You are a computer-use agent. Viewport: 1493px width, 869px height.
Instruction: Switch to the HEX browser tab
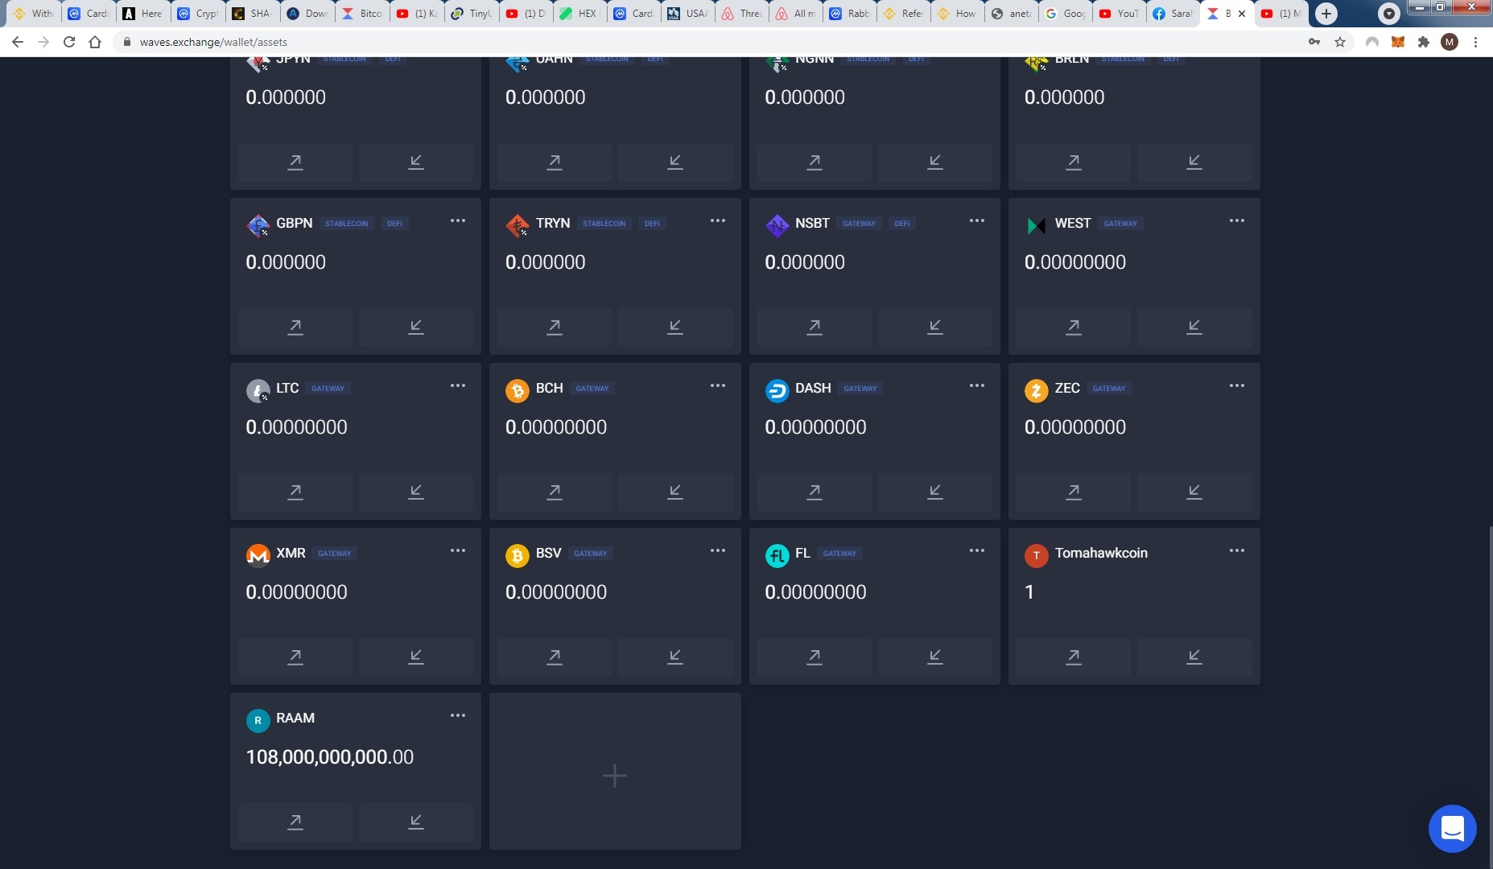[579, 14]
